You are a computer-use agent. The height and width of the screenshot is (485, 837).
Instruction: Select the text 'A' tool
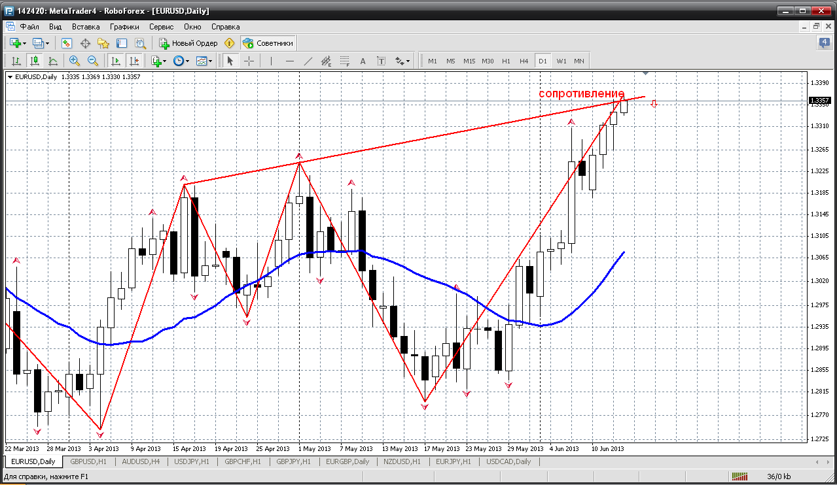coord(363,61)
